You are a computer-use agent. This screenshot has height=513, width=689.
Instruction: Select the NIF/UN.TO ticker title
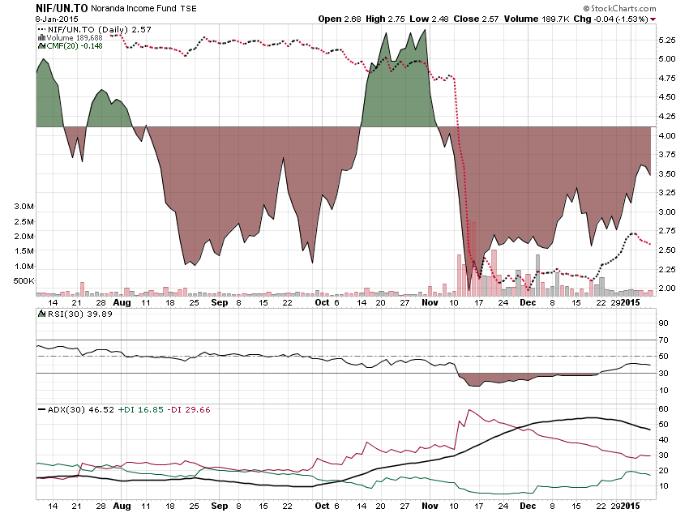62,8
